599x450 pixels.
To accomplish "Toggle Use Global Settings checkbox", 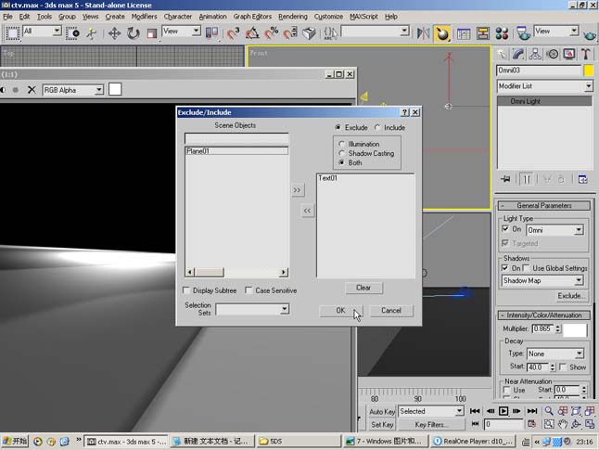I will click(x=527, y=268).
